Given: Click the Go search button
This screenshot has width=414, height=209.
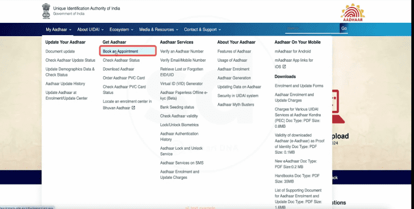Looking at the screenshot, I should [344, 28].
